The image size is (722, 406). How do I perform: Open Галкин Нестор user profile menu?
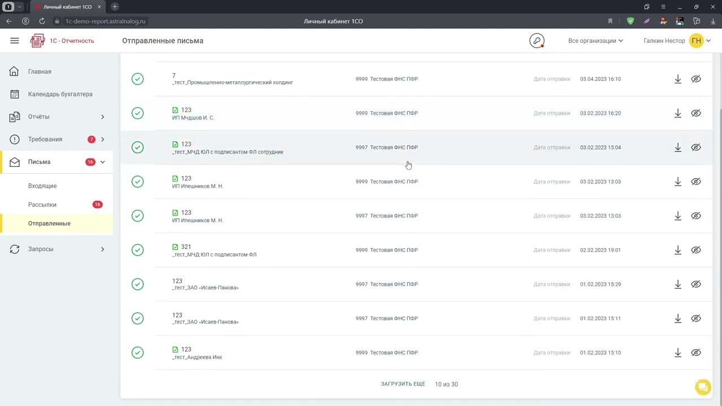[x=677, y=41]
